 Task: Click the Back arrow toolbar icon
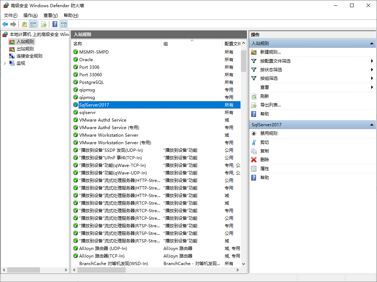coord(5,24)
